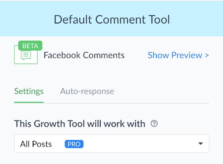Click the light blue header banner

click(111, 19)
